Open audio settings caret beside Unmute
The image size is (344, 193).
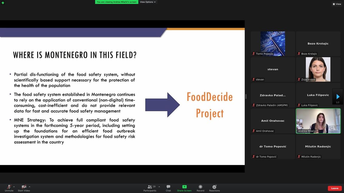(x=14, y=187)
